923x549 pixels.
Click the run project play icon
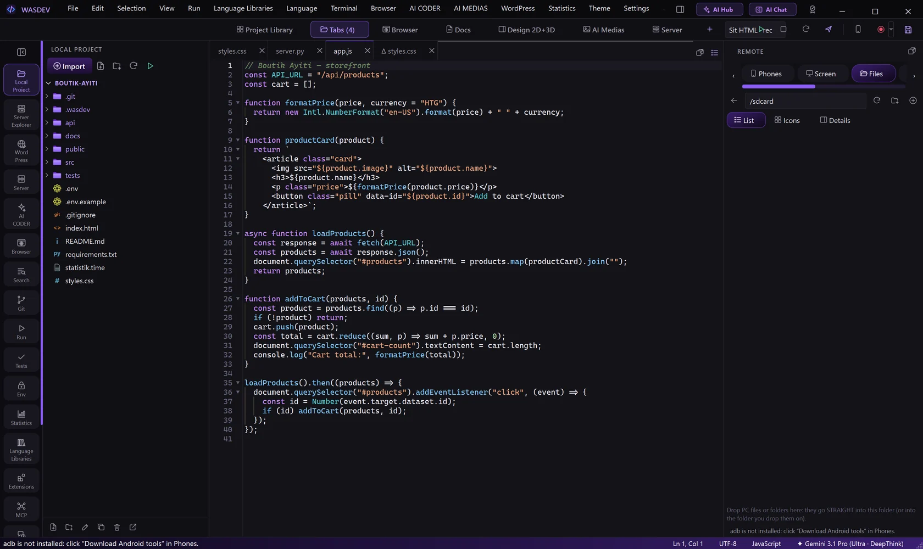tap(150, 66)
